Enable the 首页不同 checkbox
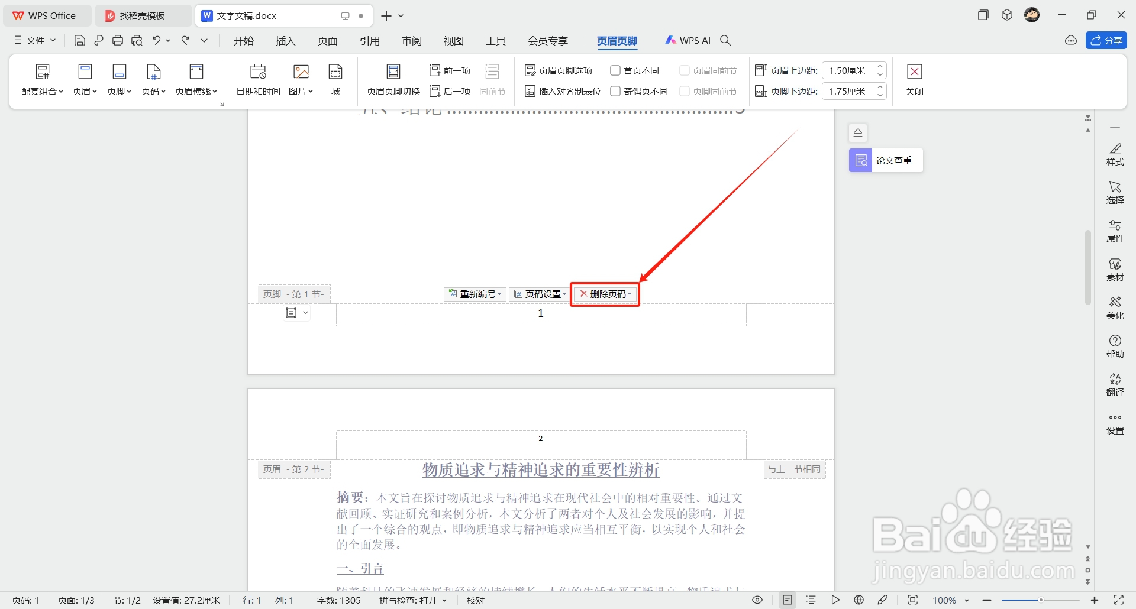The image size is (1136, 609). (615, 70)
